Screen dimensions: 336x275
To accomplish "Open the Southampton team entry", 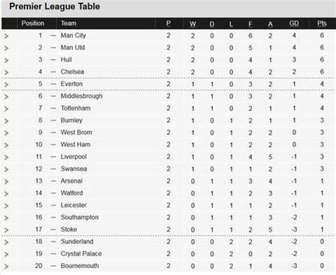I will [x=79, y=218].
